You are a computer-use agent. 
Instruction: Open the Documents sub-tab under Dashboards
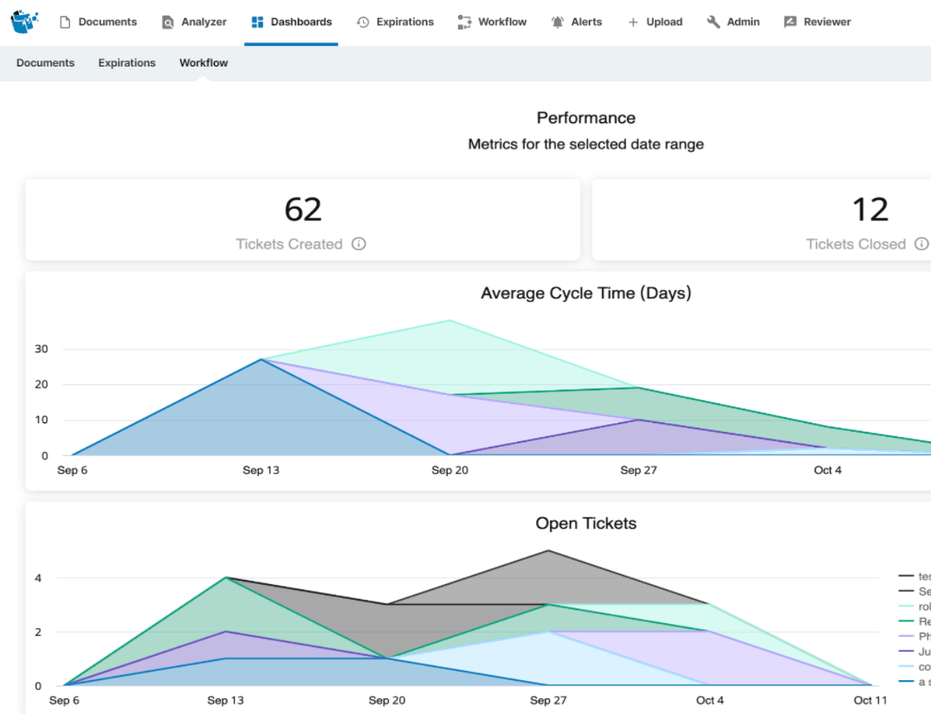[x=45, y=63]
